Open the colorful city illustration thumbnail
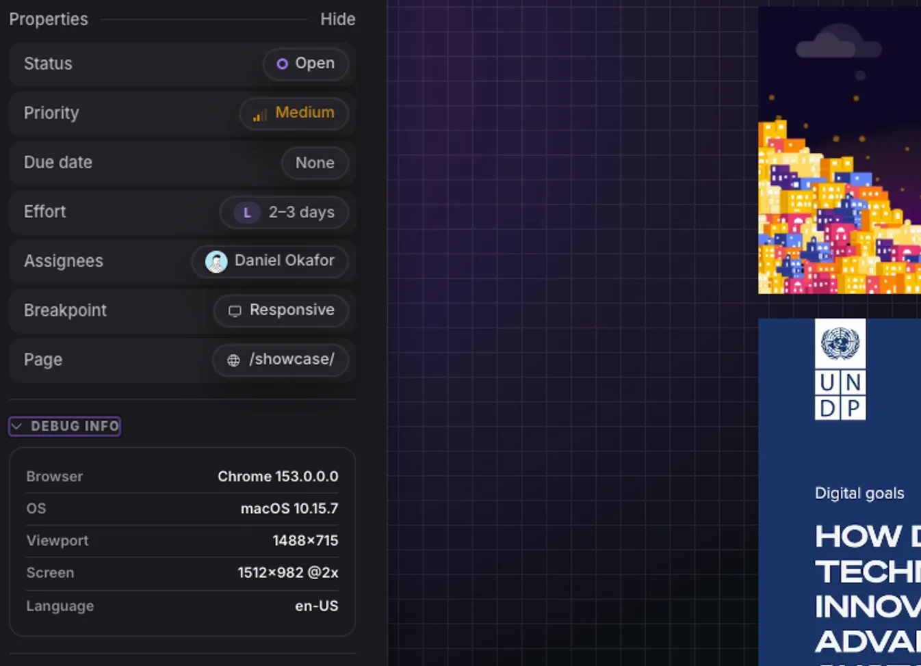This screenshot has height=666, width=921. tap(840, 150)
